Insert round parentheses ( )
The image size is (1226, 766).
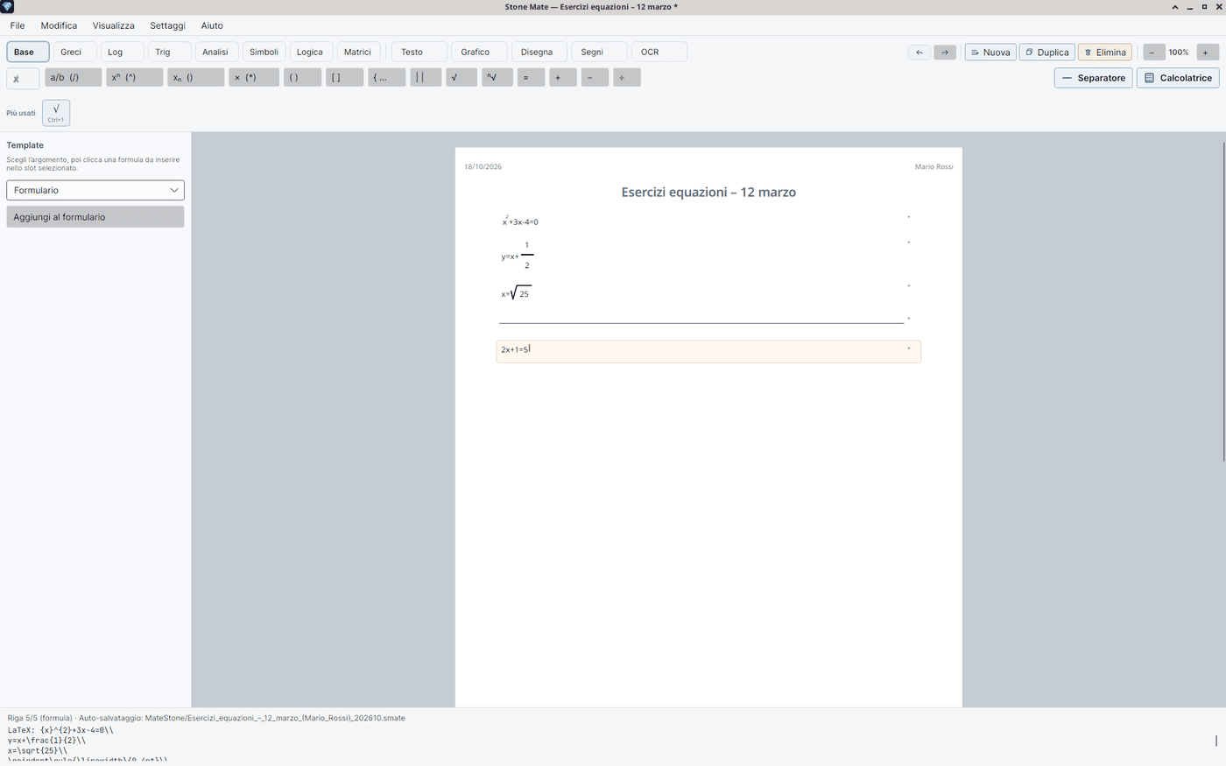coord(302,78)
